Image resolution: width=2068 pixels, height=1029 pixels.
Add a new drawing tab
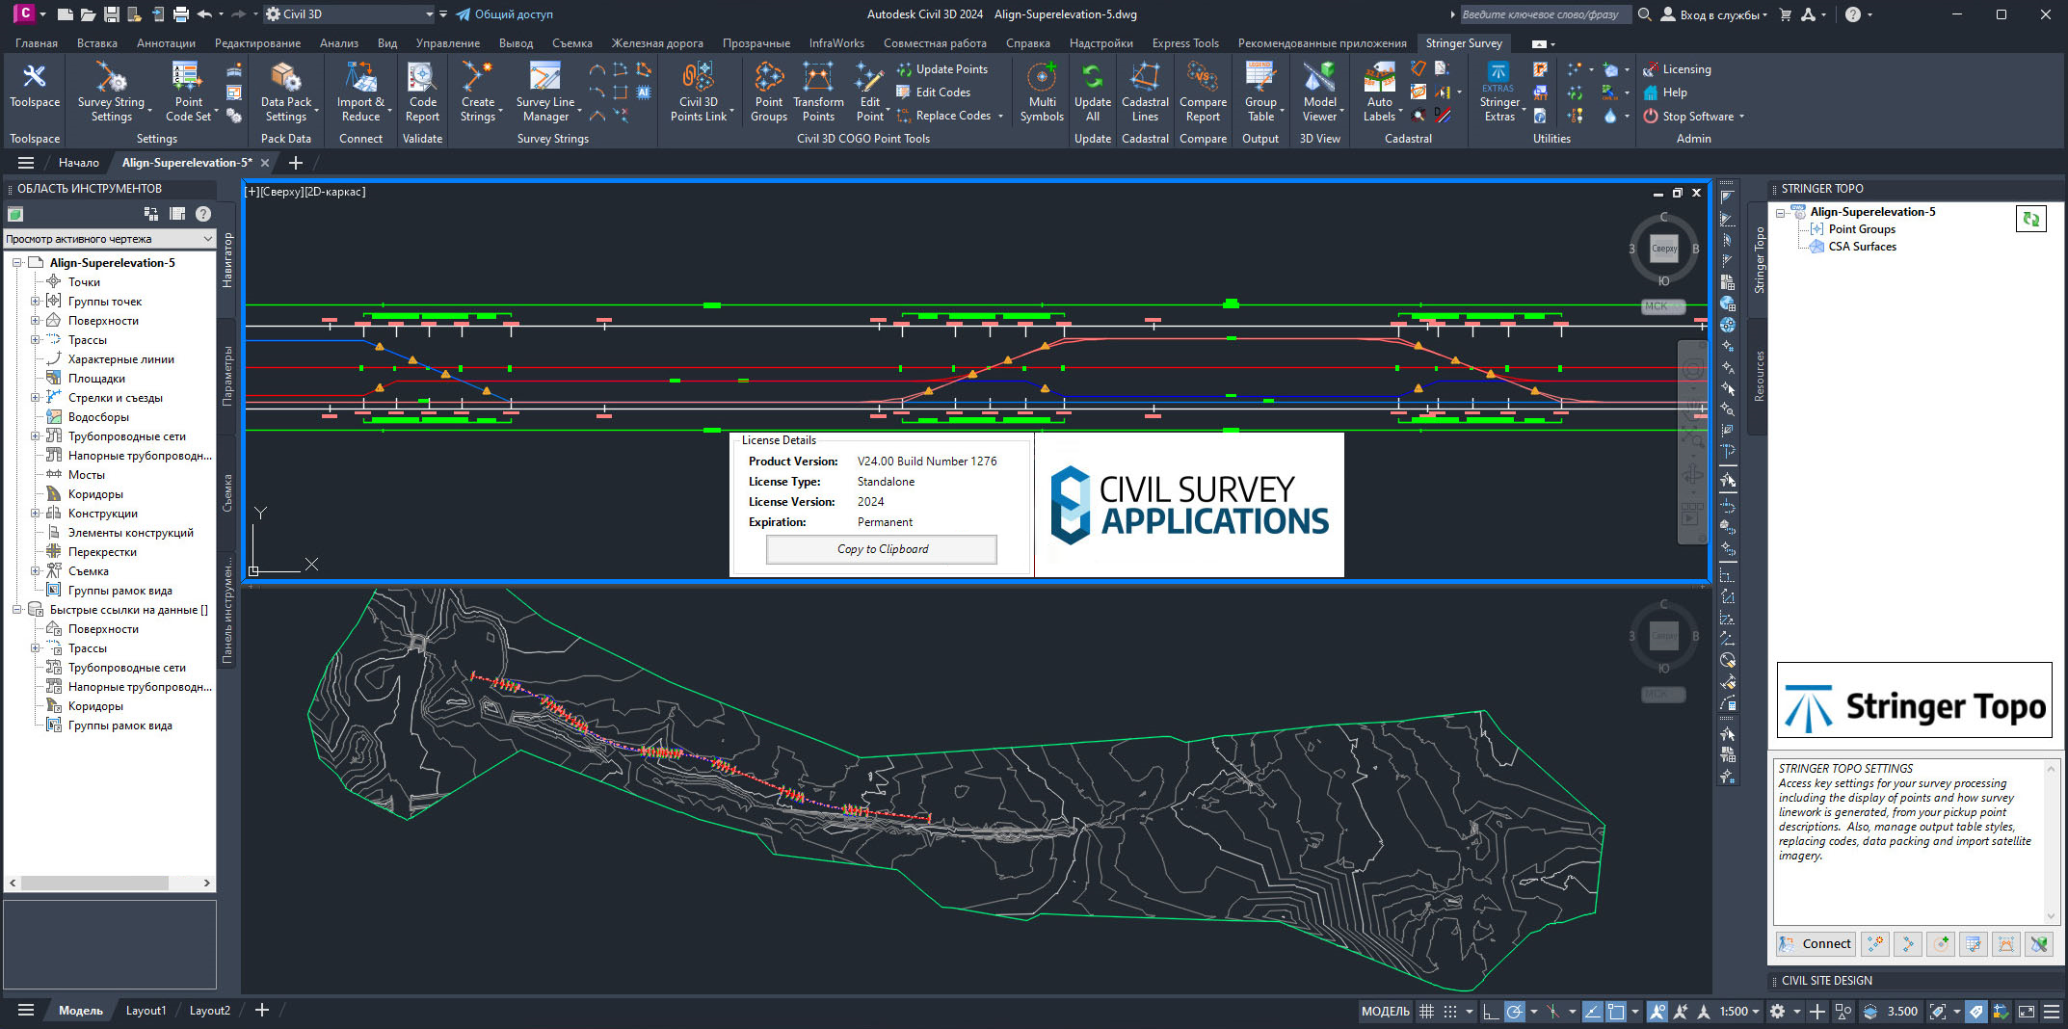tap(296, 163)
